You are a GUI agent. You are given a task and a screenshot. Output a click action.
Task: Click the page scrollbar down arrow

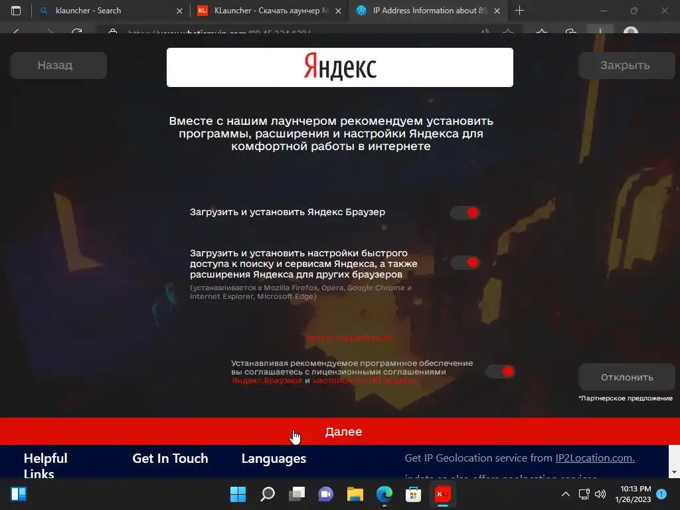674,472
